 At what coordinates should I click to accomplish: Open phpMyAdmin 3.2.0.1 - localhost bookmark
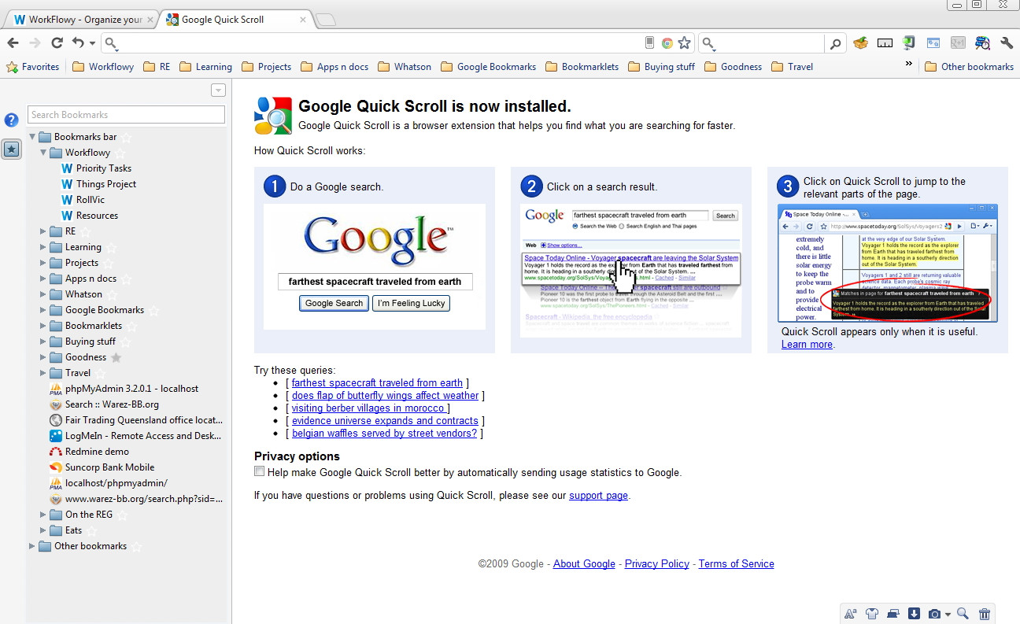(124, 389)
